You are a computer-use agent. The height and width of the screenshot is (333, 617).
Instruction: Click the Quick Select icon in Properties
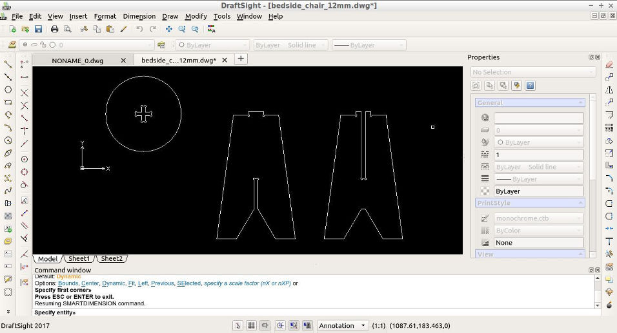click(517, 86)
